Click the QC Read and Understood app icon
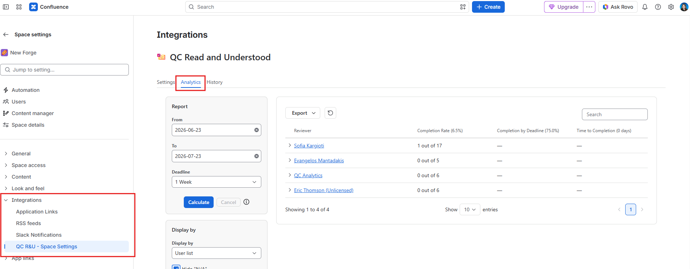 click(161, 57)
